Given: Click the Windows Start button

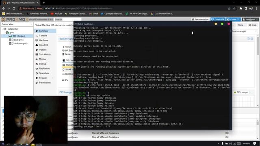Looking at the screenshot, I should [x=3, y=144].
